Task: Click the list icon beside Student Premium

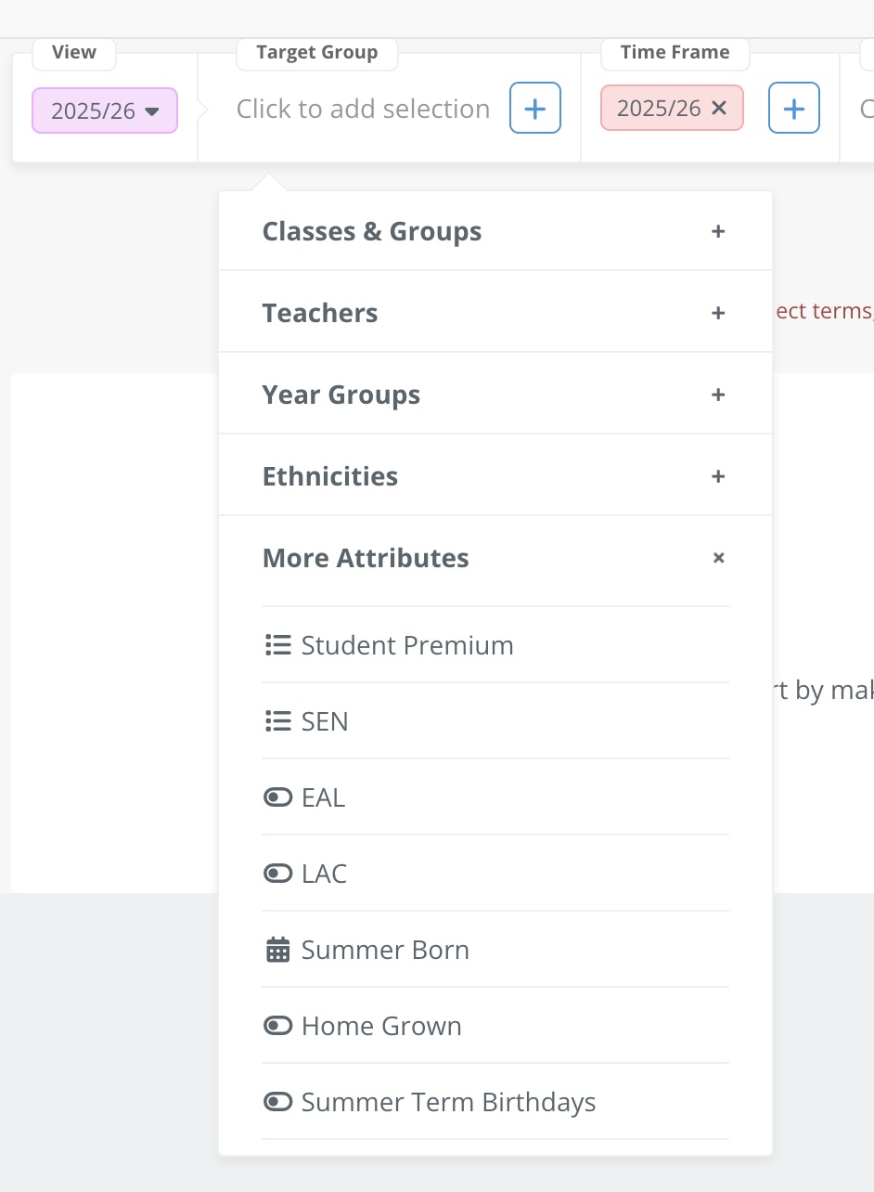Action: coord(277,645)
